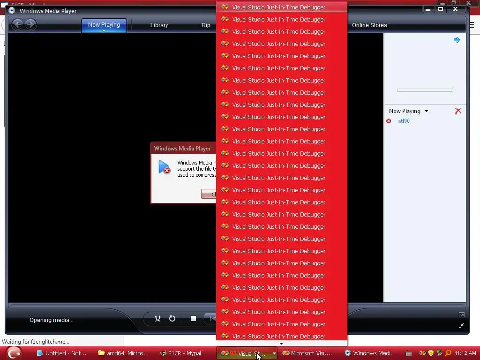Image resolution: width=480 pixels, height=360 pixels.
Task: Go forward with the Media Player forward arrow
Action: (30, 24)
